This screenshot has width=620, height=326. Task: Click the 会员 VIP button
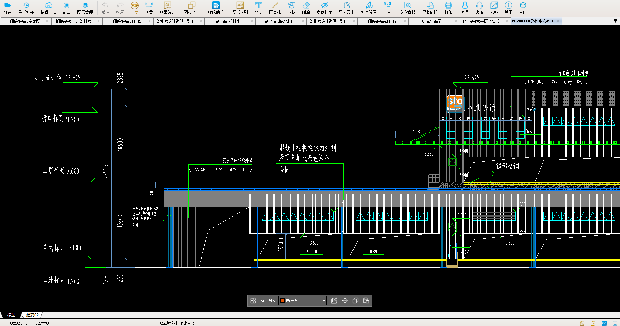pyautogui.click(x=134, y=8)
